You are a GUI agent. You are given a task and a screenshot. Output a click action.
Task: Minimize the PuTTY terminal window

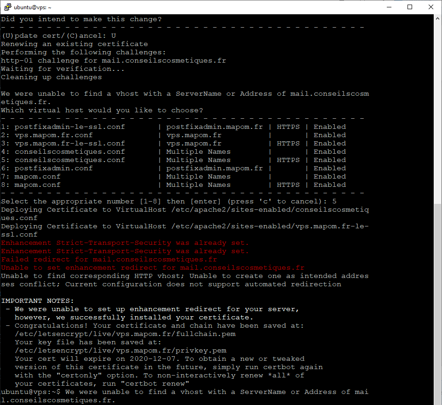(x=389, y=7)
